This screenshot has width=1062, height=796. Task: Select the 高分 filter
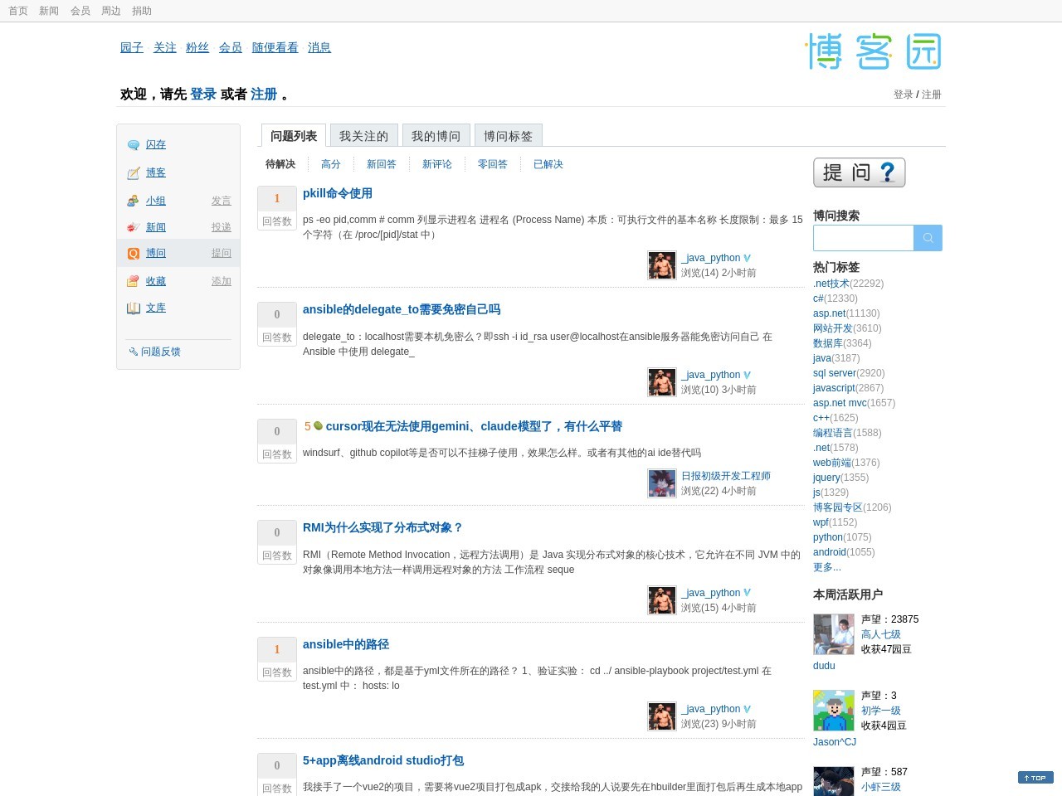pyautogui.click(x=331, y=164)
